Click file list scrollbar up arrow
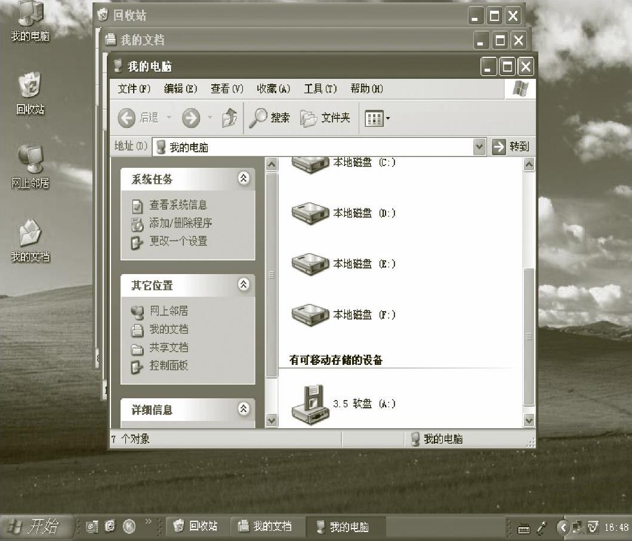 click(529, 165)
